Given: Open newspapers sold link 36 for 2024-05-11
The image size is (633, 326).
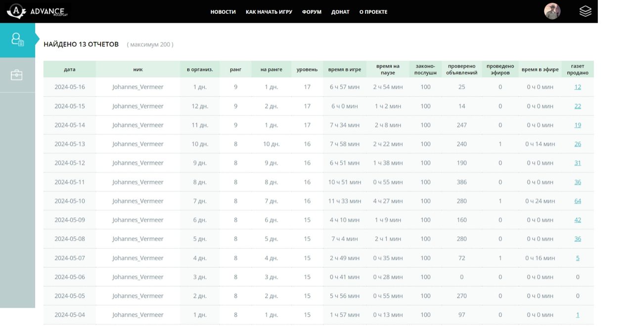Looking at the screenshot, I should (578, 182).
